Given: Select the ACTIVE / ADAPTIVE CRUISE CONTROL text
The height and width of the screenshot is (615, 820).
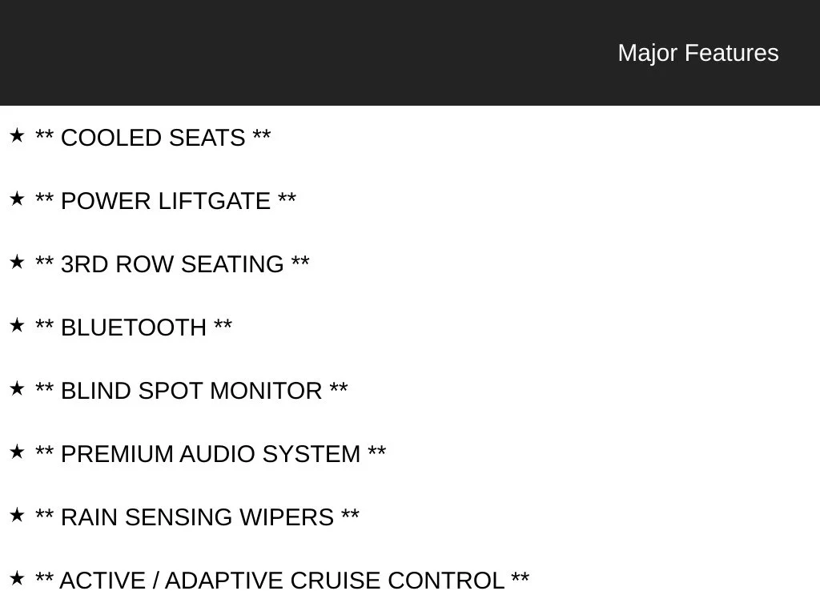Looking at the screenshot, I should click(x=282, y=581).
